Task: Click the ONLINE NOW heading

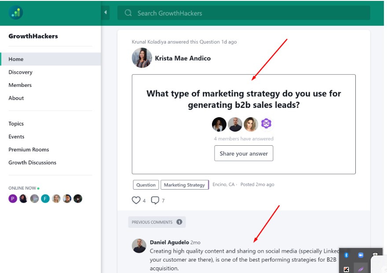Action: (22, 188)
